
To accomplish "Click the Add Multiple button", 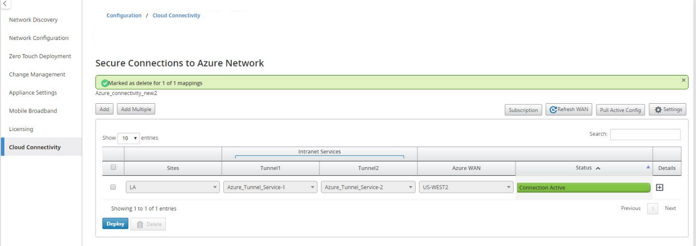I will point(136,109).
